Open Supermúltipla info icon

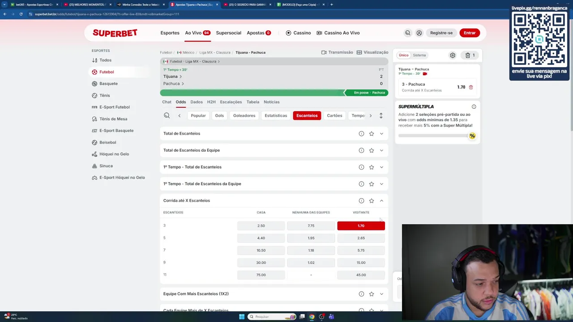(474, 107)
